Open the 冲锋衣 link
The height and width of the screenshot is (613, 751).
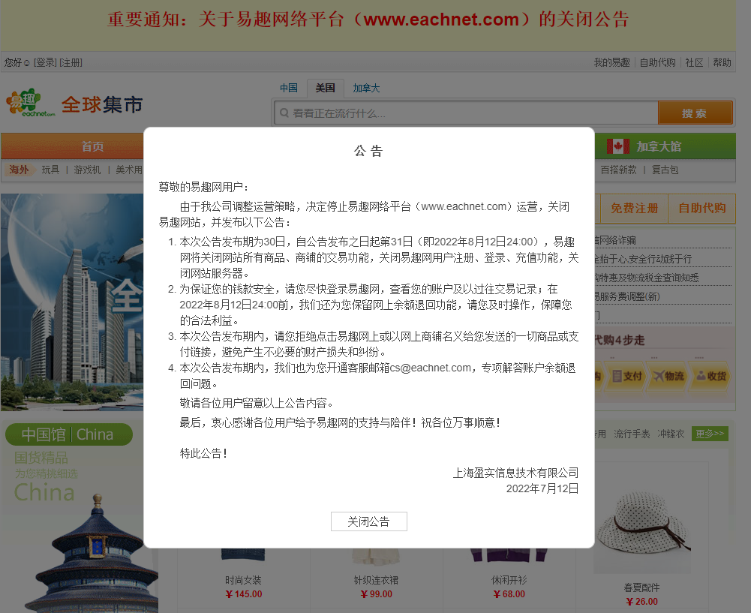click(671, 434)
